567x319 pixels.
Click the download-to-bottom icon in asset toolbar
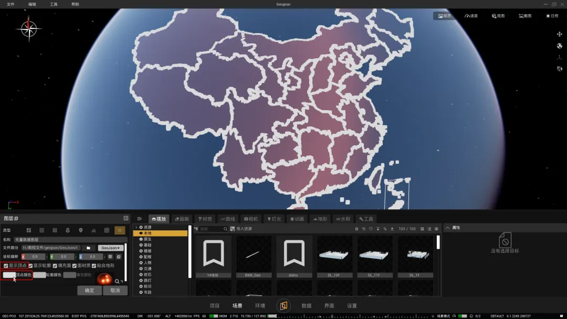(x=378, y=229)
